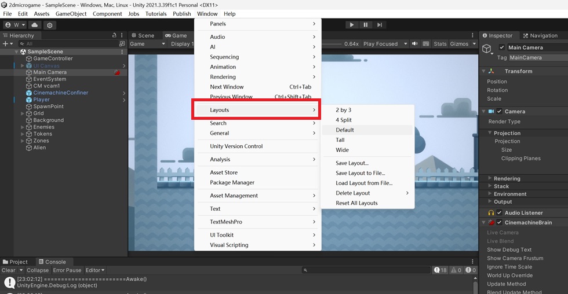This screenshot has height=294, width=568.
Task: Expand the Rendering section in Camera
Action: (x=489, y=178)
